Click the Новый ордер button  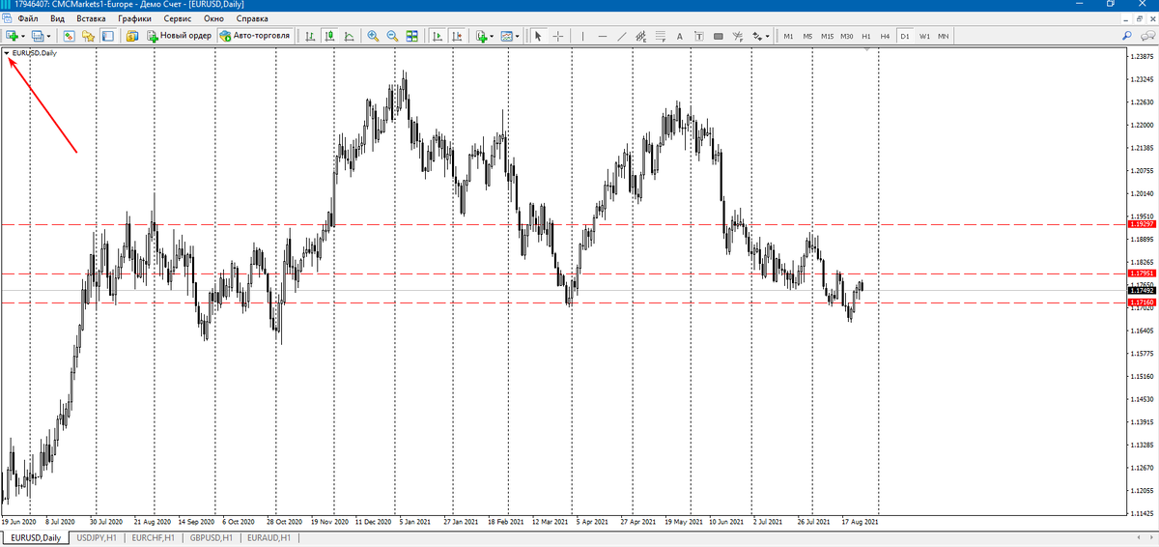[x=179, y=36]
